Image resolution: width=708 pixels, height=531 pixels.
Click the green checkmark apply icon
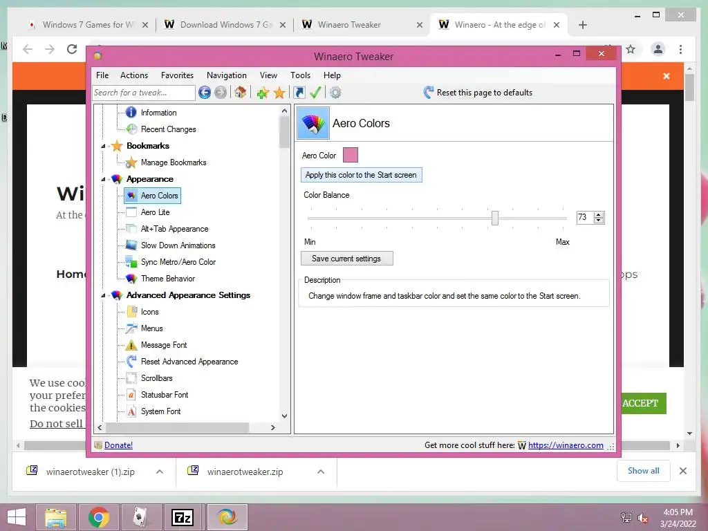pyautogui.click(x=315, y=93)
